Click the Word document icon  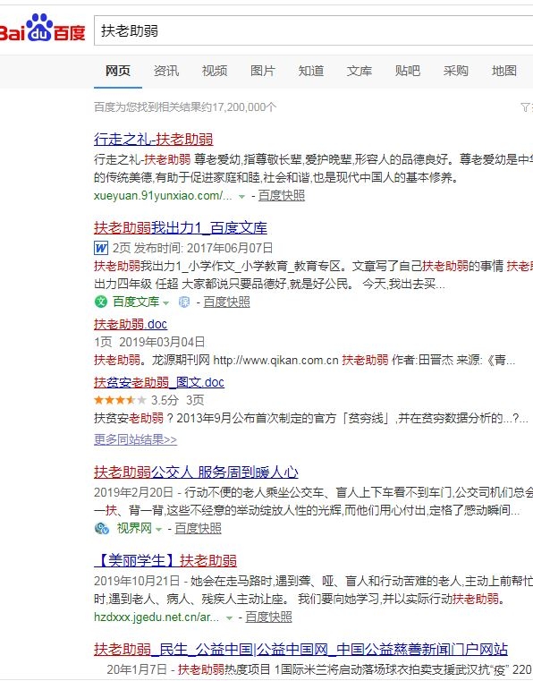(x=101, y=248)
